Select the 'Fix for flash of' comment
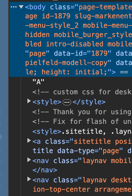132x196 pixels. [x=82, y=121]
